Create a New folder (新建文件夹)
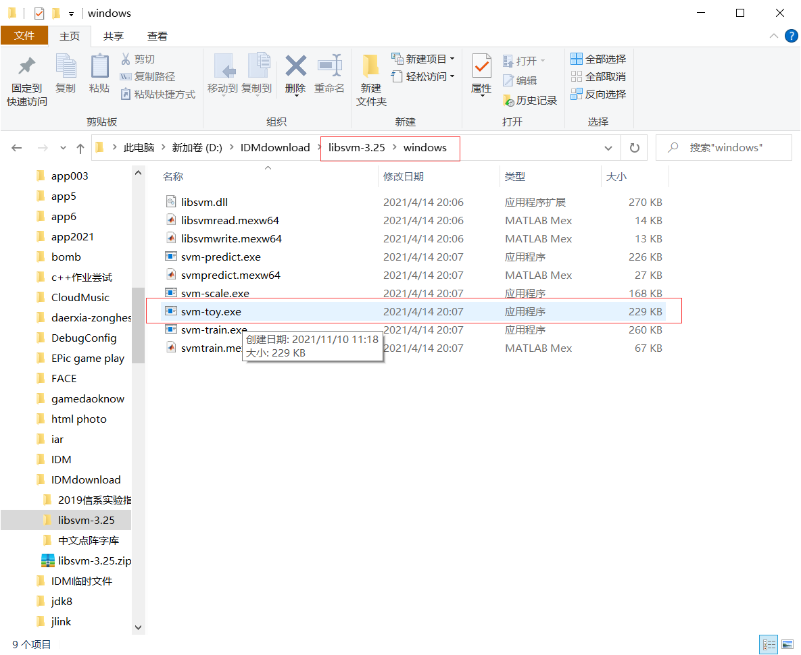Image resolution: width=801 pixels, height=655 pixels. pyautogui.click(x=371, y=80)
